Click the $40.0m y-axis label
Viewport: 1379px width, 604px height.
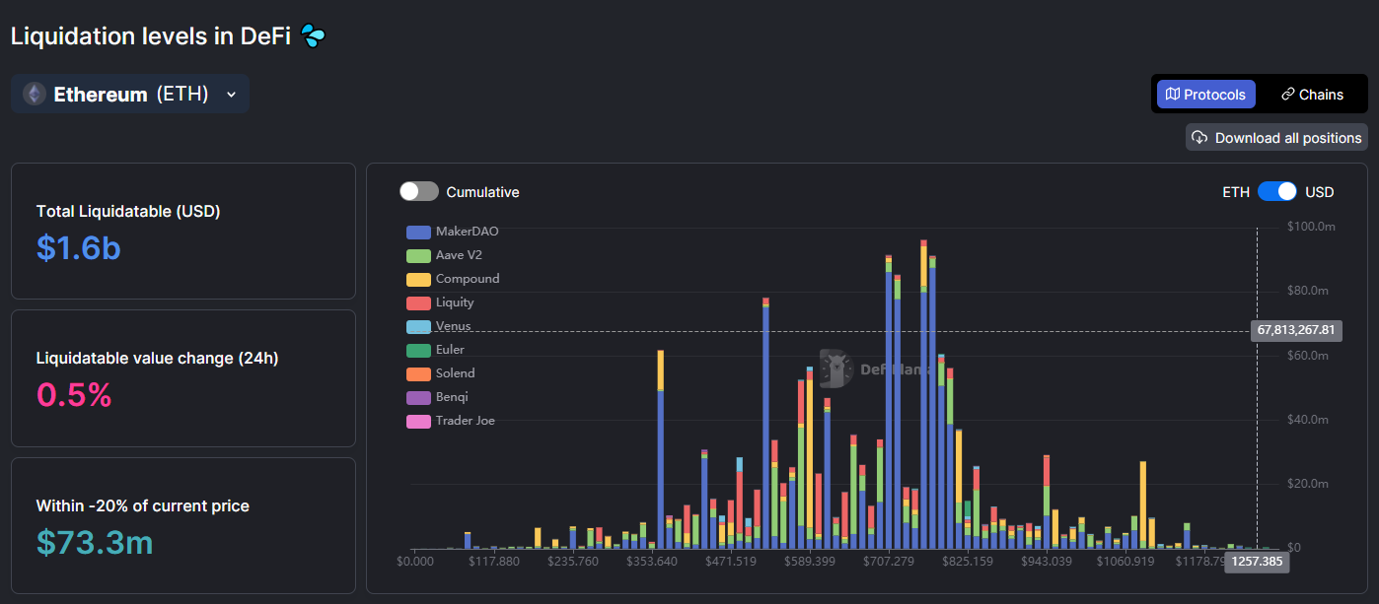click(x=1310, y=420)
